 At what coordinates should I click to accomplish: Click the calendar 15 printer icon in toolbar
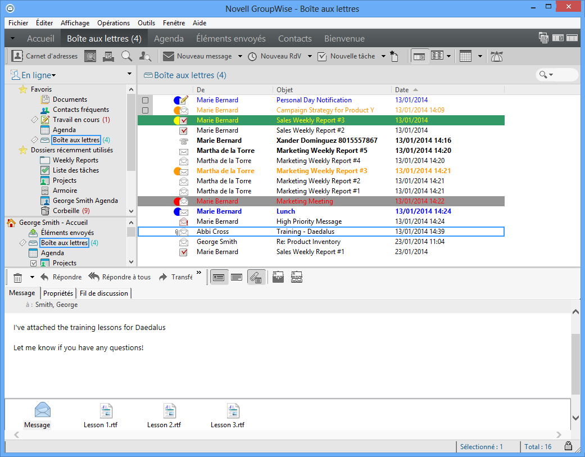pos(108,56)
